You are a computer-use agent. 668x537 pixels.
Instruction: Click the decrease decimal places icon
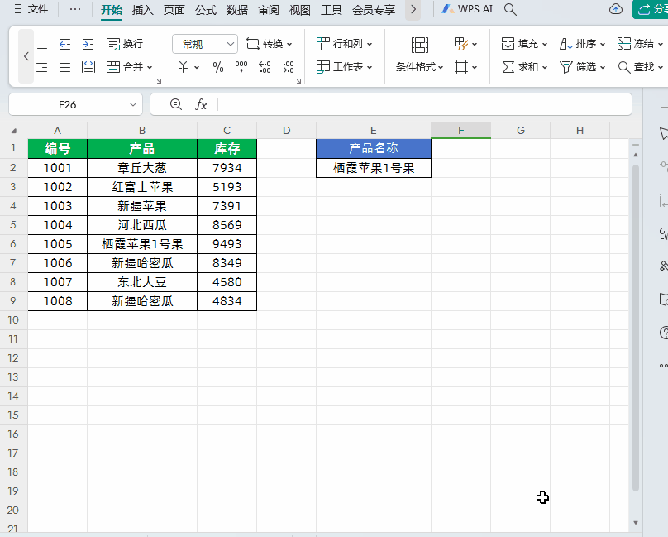288,67
